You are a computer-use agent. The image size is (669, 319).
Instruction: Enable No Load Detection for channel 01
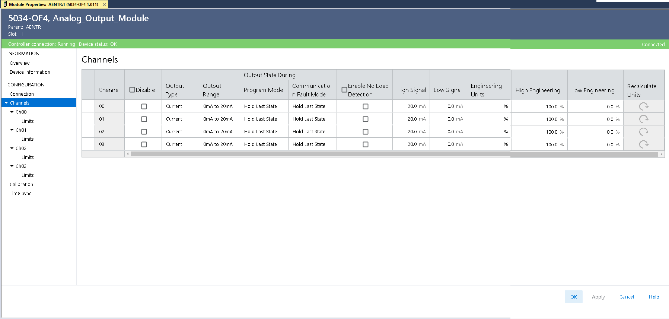tap(366, 119)
